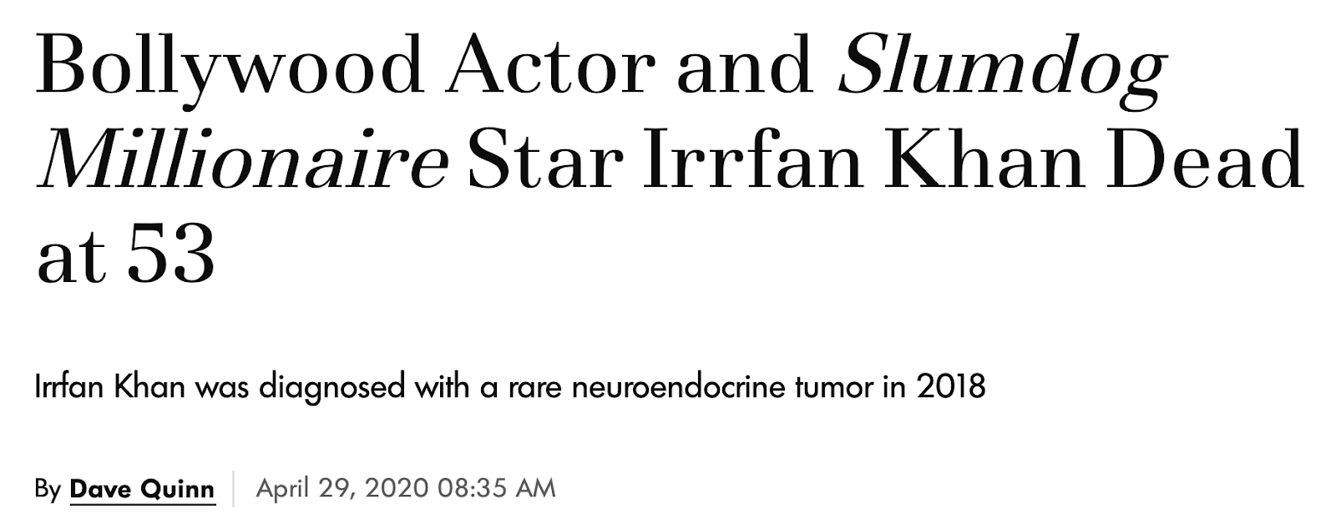Viewport: 1336px width, 529px height.
Task: Click the publication date 'April 29, 2020'
Action: coord(342,488)
